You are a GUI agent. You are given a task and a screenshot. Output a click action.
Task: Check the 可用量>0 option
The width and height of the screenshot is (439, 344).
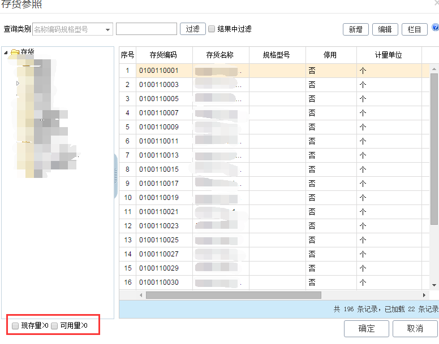(54, 325)
